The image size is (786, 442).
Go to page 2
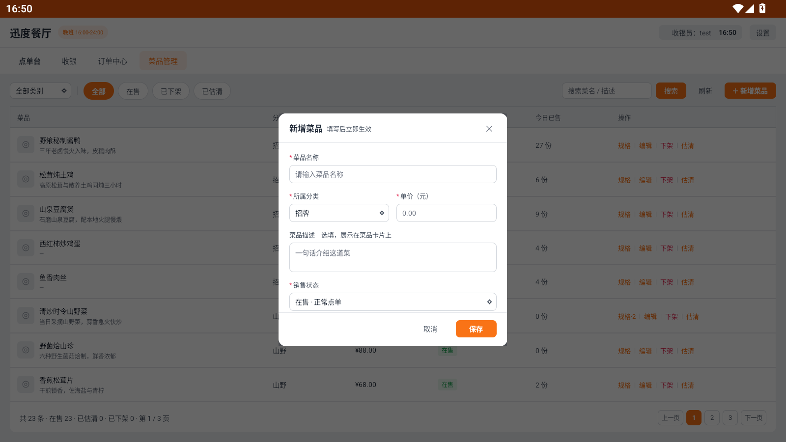(x=712, y=418)
